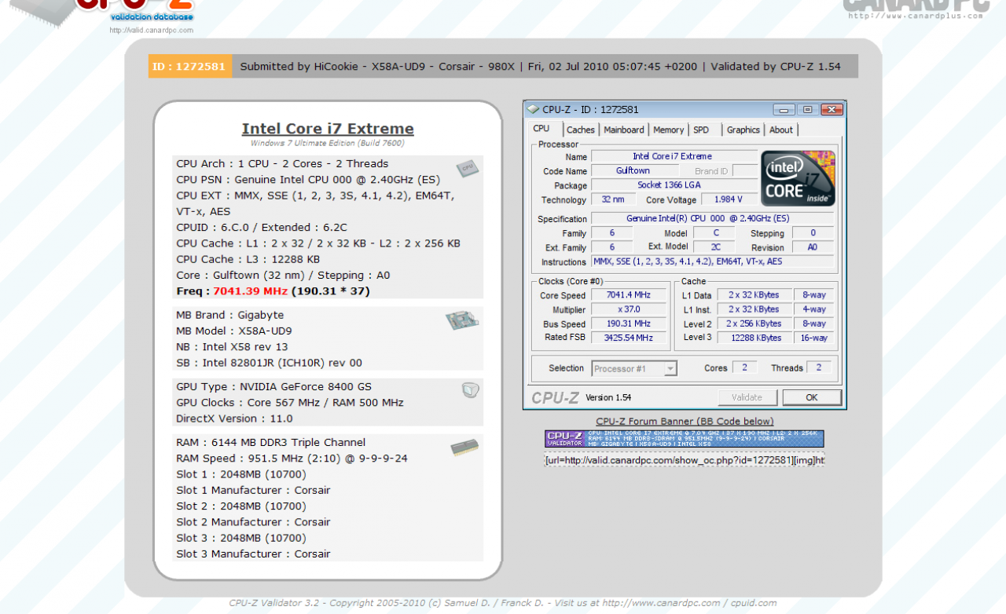Minimize the CPU-Z window
Viewport: 1006px width, 614px height.
coord(784,110)
